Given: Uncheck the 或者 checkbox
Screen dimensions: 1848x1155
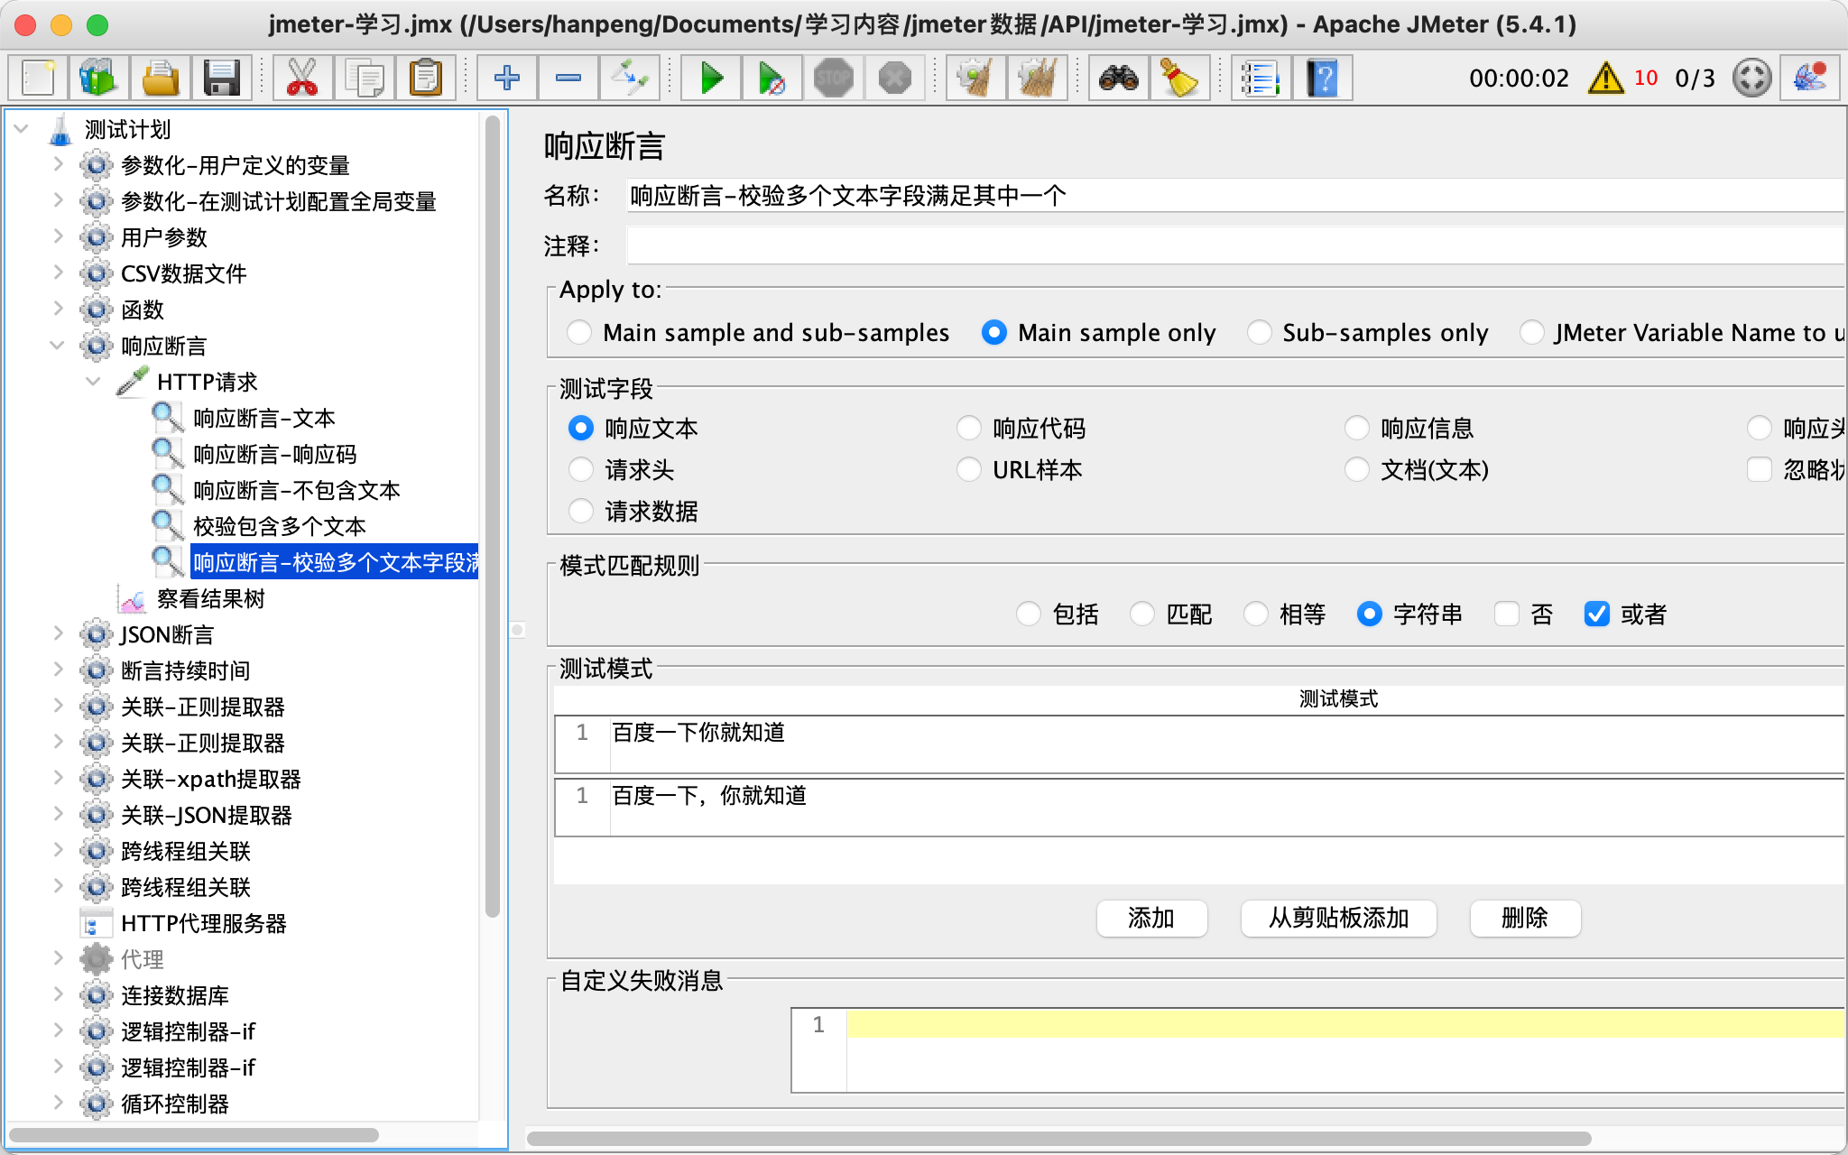Looking at the screenshot, I should point(1596,614).
